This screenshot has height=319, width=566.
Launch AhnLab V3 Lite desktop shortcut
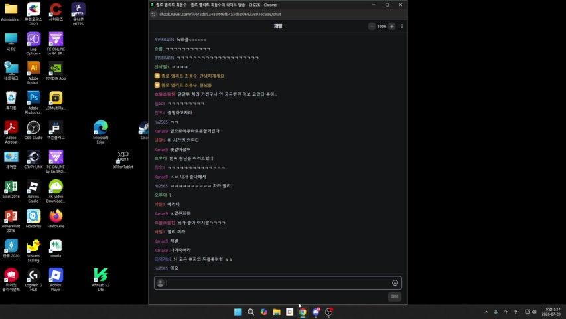tap(101, 280)
